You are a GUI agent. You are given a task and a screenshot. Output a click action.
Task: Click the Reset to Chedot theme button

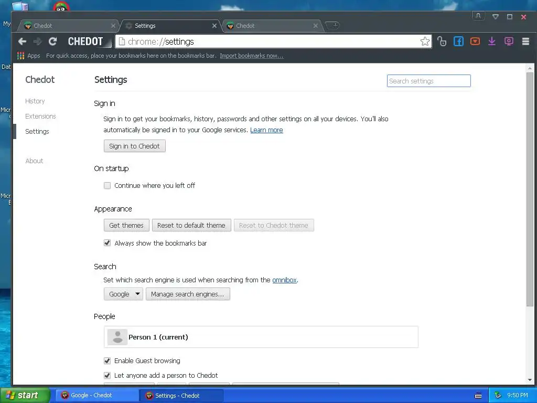click(x=274, y=225)
